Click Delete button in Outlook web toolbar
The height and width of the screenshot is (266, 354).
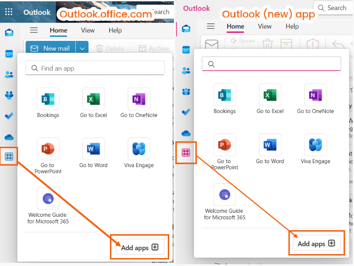[111, 48]
